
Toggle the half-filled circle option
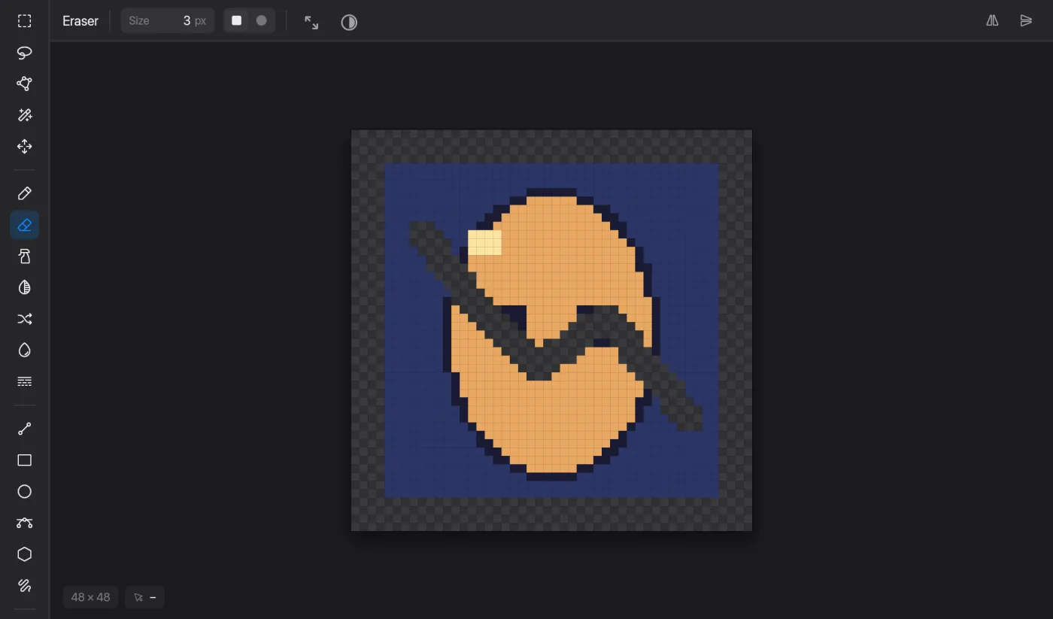tap(349, 22)
